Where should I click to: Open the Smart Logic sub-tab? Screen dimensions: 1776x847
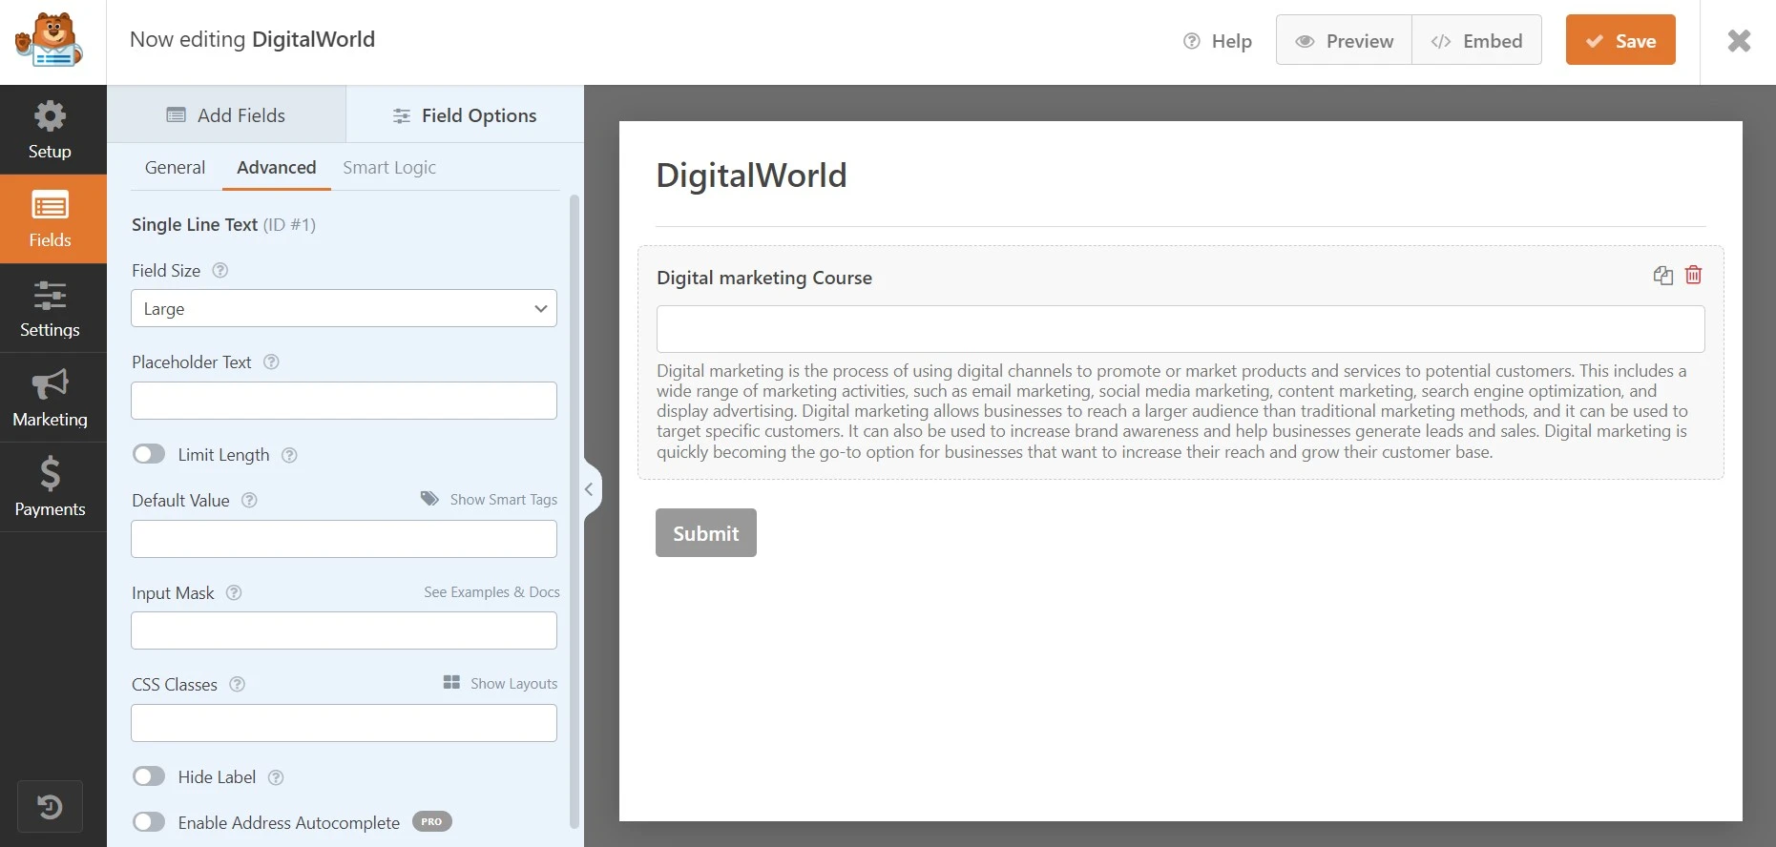[x=389, y=167]
